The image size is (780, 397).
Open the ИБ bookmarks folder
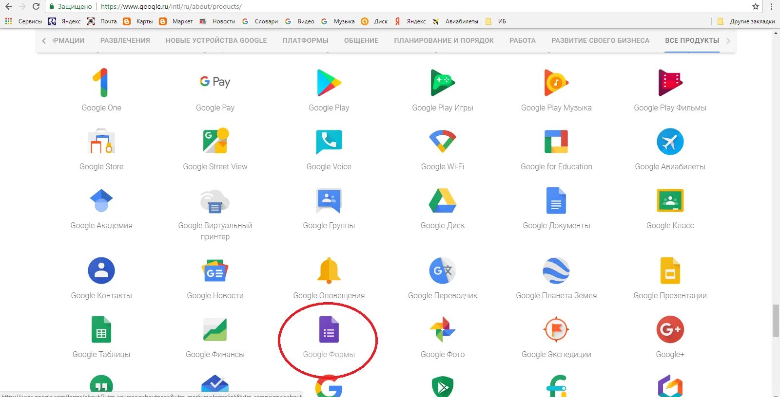(496, 21)
